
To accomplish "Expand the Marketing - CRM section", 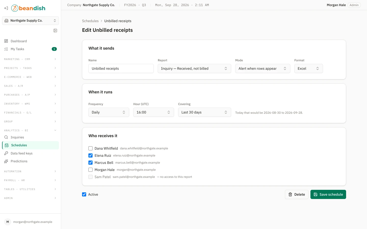I will click(30, 59).
